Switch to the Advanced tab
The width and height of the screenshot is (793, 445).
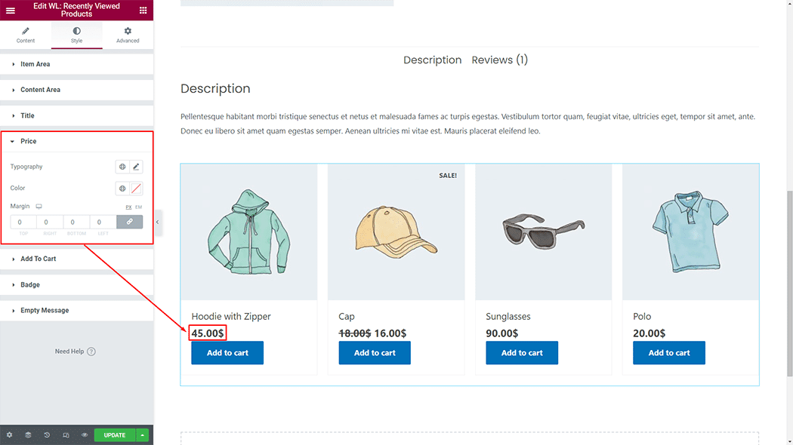tap(128, 35)
